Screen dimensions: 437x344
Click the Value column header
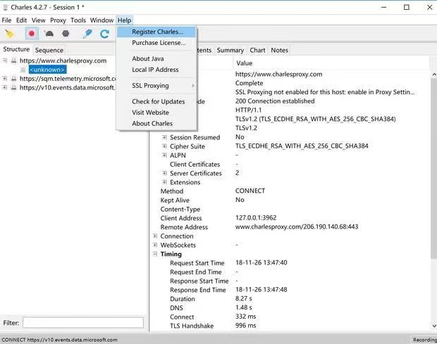click(x=331, y=63)
